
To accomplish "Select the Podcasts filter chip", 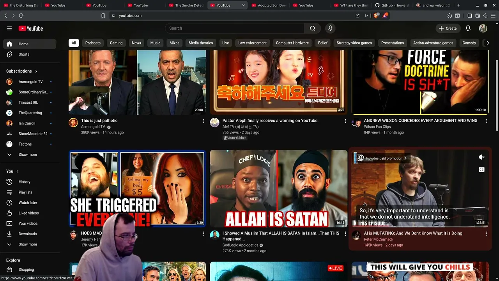I will pyautogui.click(x=93, y=43).
